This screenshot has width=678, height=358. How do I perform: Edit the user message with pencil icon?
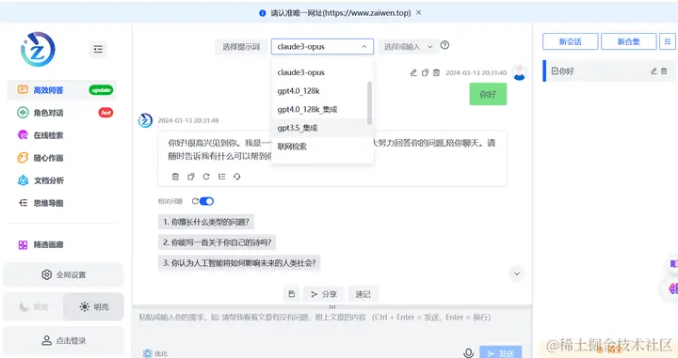tap(413, 73)
